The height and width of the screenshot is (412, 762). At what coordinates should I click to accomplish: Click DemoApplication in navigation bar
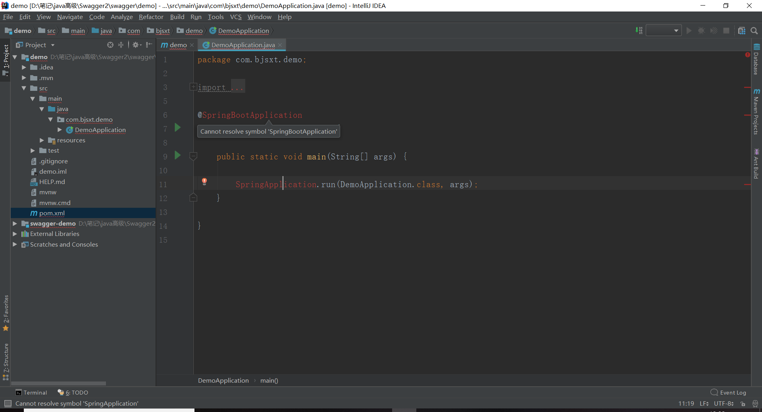[x=239, y=31]
